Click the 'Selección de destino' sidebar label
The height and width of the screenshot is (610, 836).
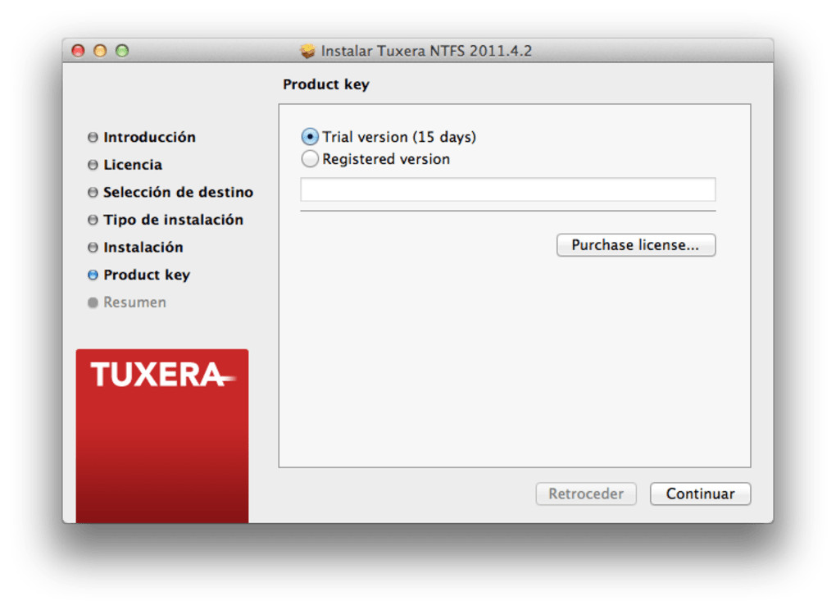point(178,192)
